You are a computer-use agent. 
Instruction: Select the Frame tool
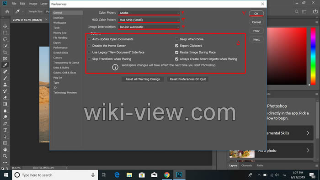tap(5, 59)
